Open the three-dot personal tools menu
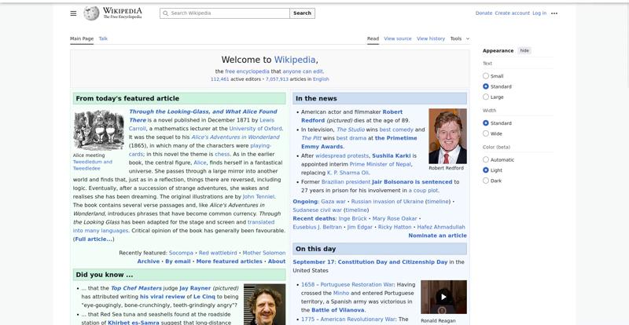The height and width of the screenshot is (325, 629). [554, 13]
